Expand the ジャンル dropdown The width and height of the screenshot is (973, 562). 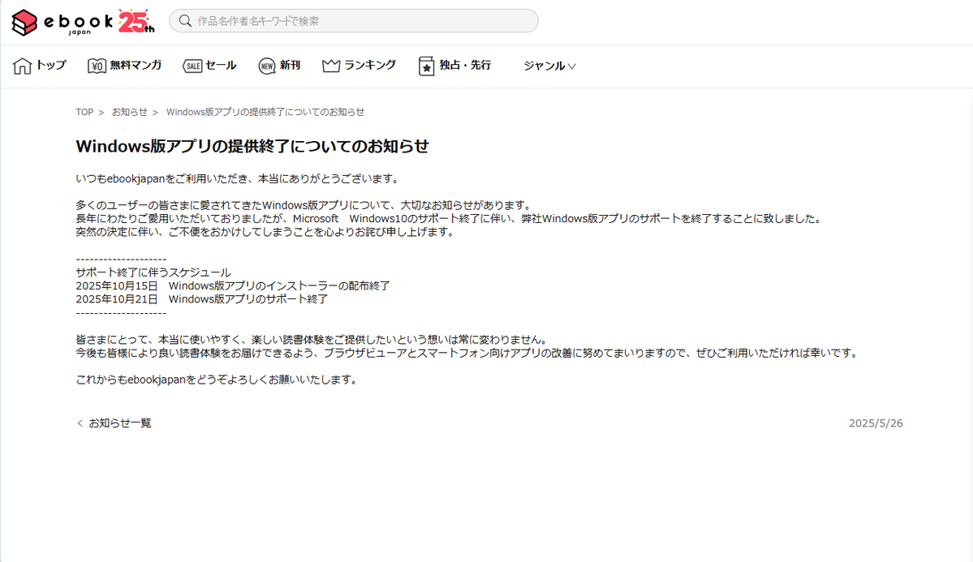[x=549, y=66]
